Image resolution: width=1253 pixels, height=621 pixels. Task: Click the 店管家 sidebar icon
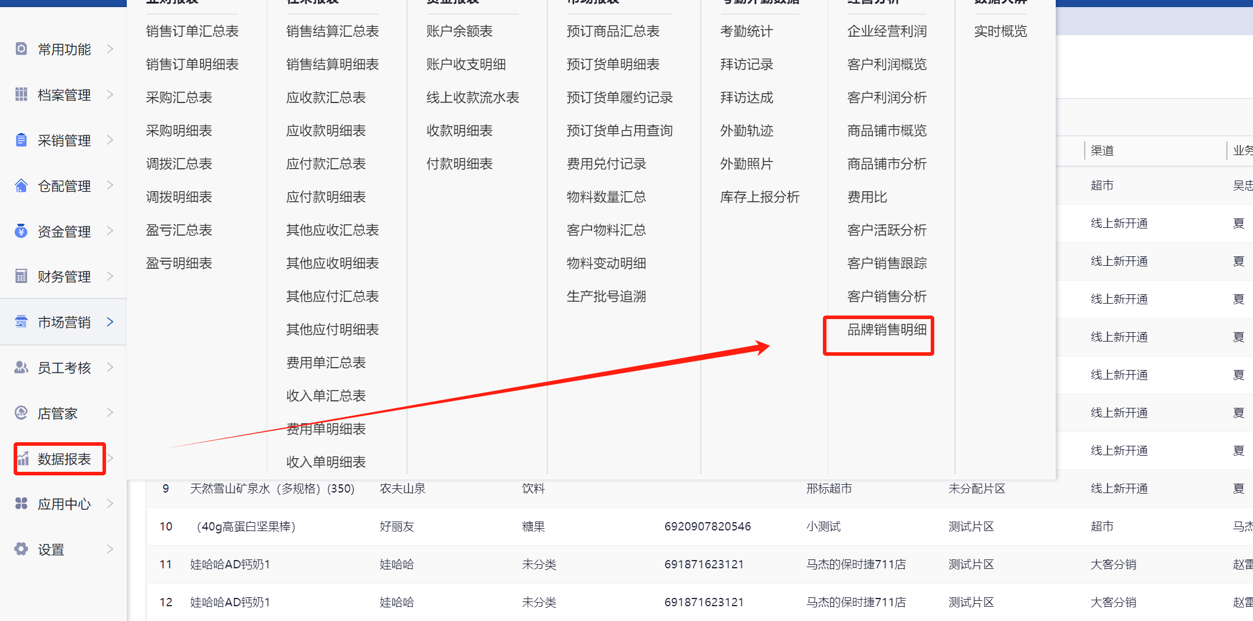point(21,413)
